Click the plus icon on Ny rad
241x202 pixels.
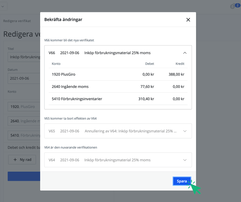click(15, 160)
